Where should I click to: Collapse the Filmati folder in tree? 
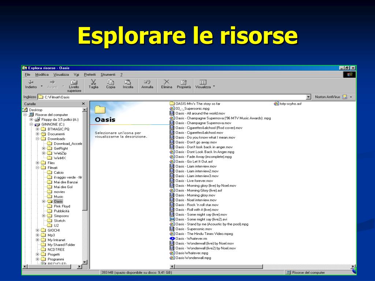click(37, 168)
